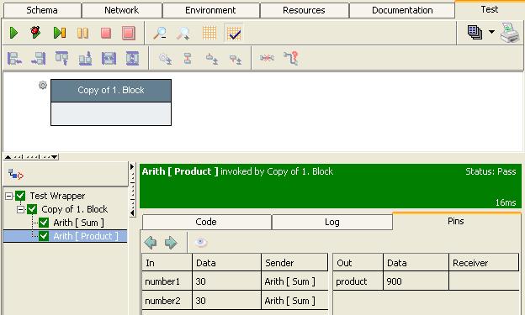The image size is (525, 315).
Task: Toggle the grid with checkmark option
Action: click(233, 33)
